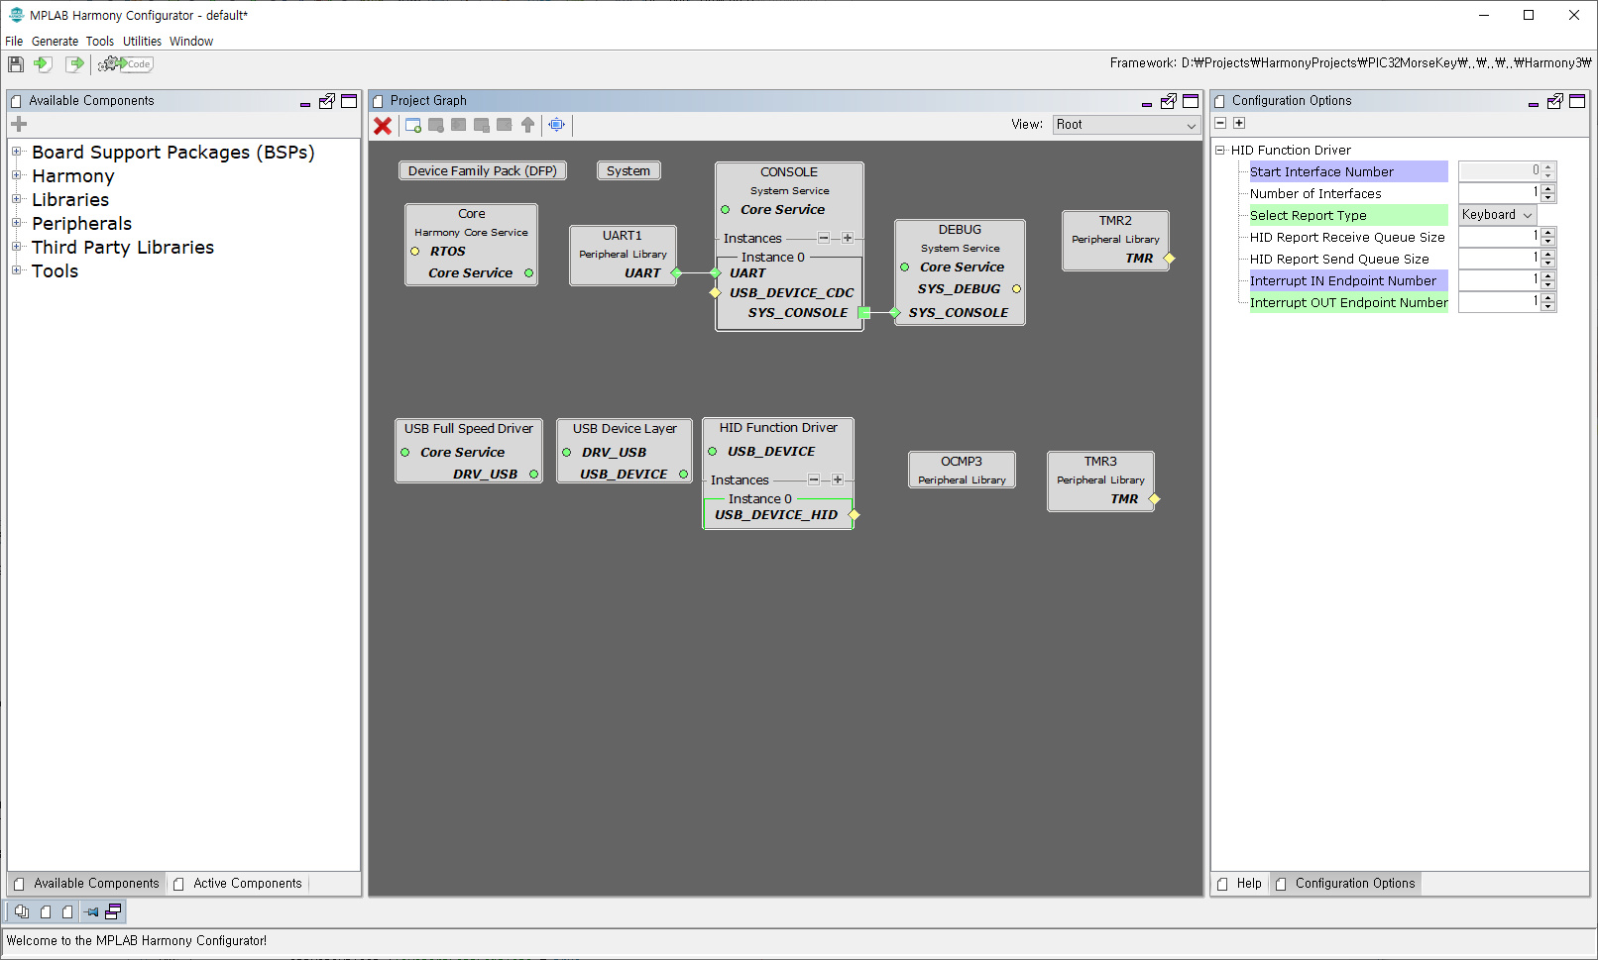Collapse the HID Function Driver options tree

[1220, 151]
